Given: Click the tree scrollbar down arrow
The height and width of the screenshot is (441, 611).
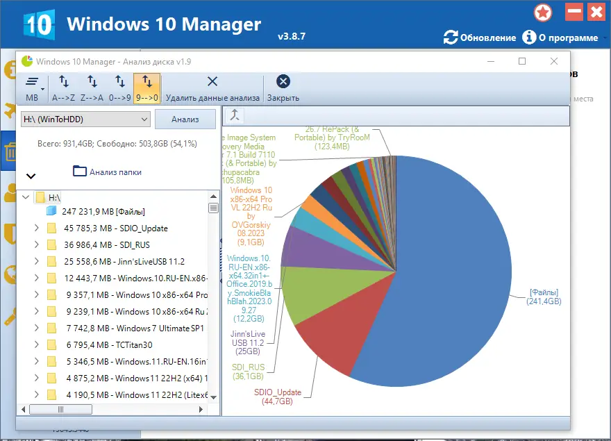Looking at the screenshot, I should pyautogui.click(x=213, y=397).
